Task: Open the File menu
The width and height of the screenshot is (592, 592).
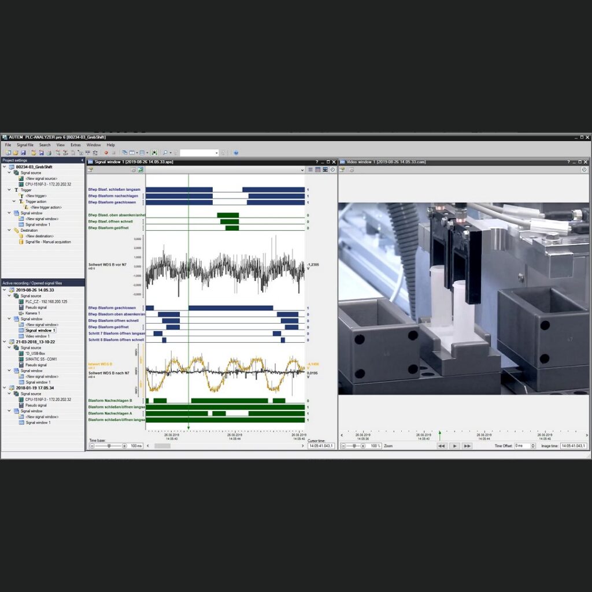Action: click(x=8, y=145)
